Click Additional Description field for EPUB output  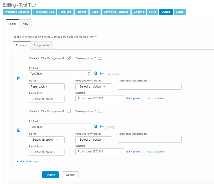(x=149, y=139)
